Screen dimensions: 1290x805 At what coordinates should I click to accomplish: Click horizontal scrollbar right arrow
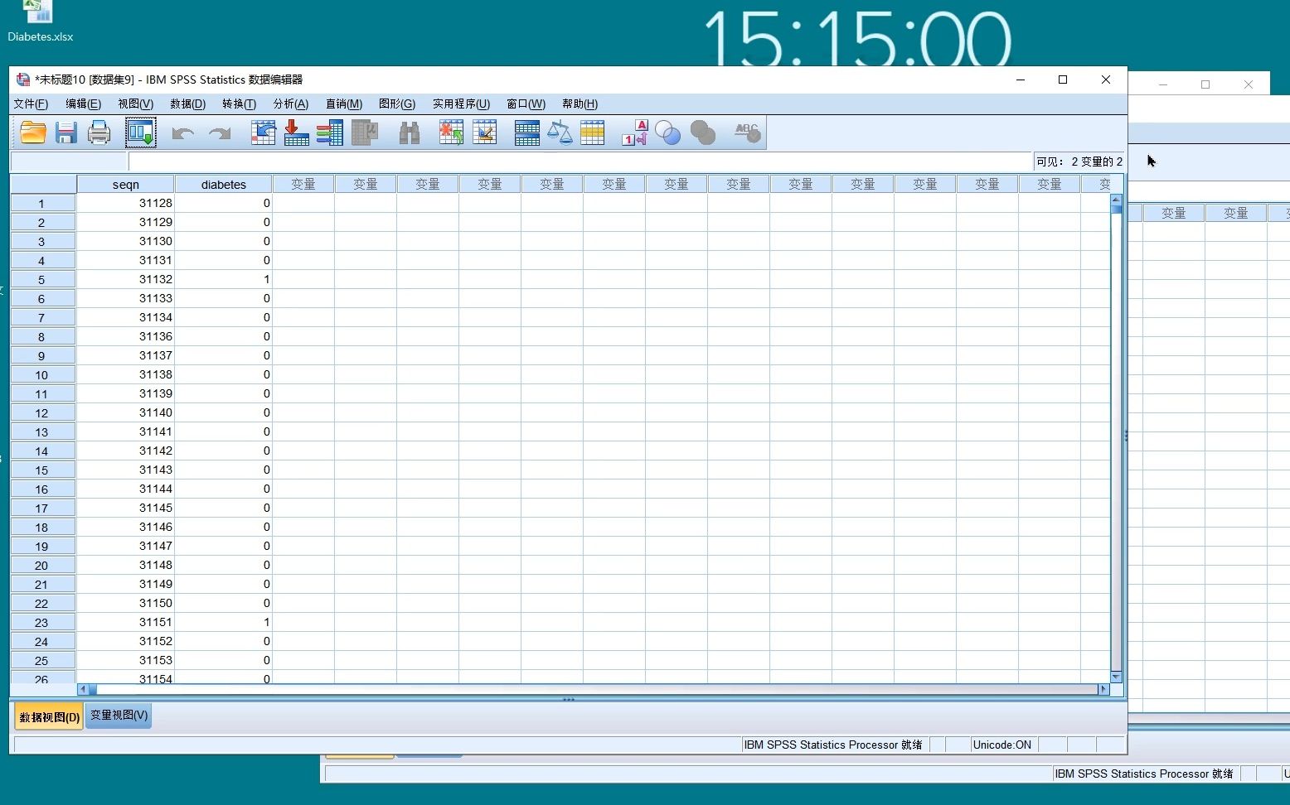coord(1103,689)
